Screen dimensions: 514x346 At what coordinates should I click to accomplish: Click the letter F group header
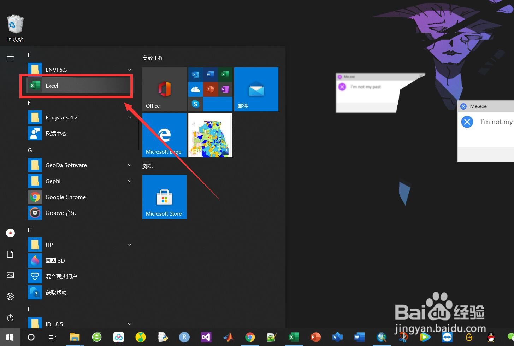coord(29,102)
